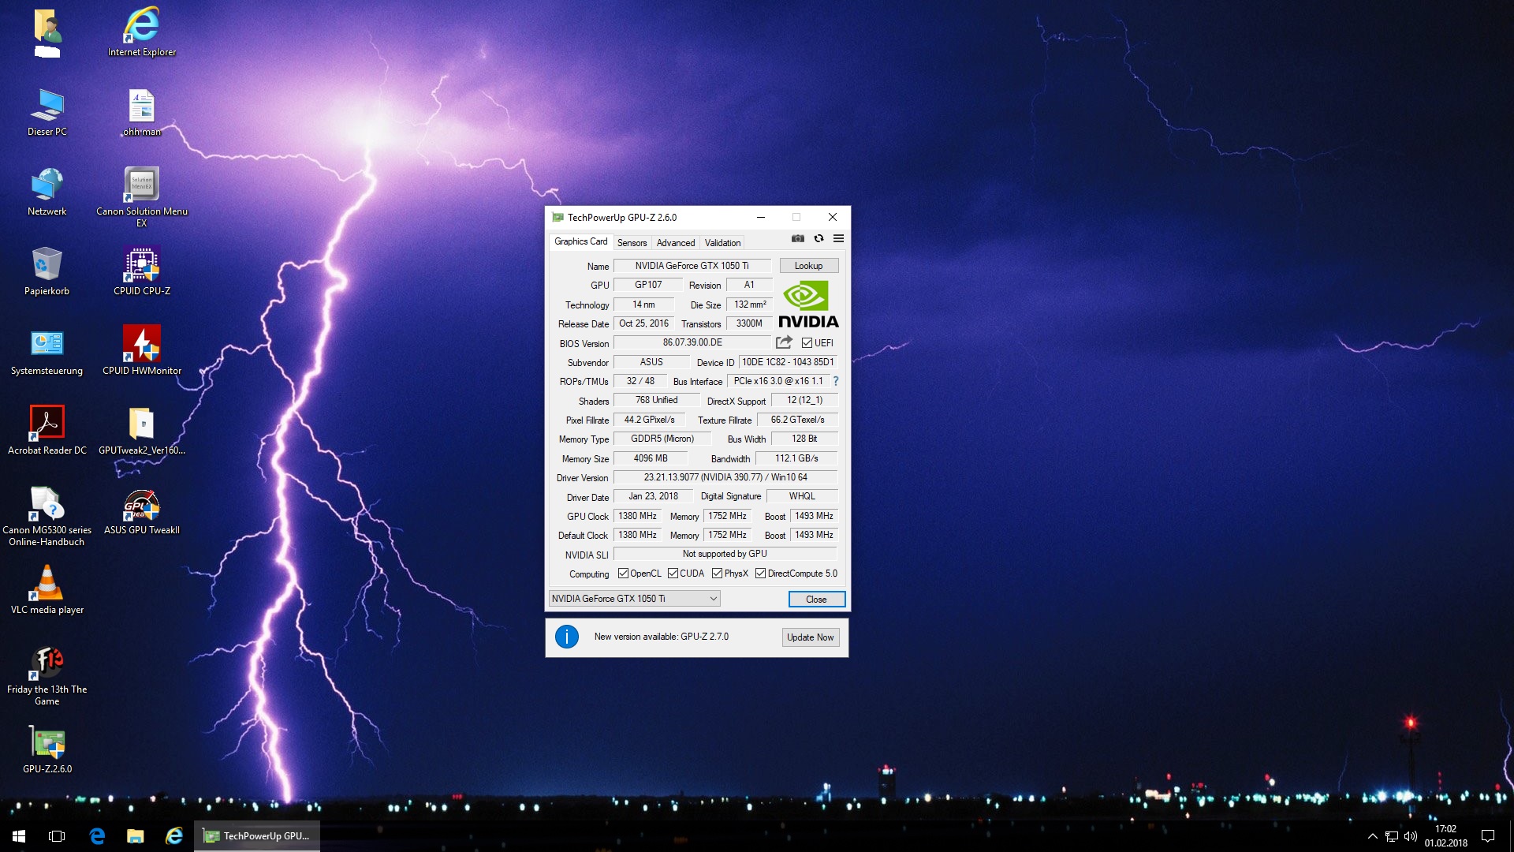The image size is (1514, 852).
Task: Toggle the CUDA checkbox
Action: click(x=673, y=574)
